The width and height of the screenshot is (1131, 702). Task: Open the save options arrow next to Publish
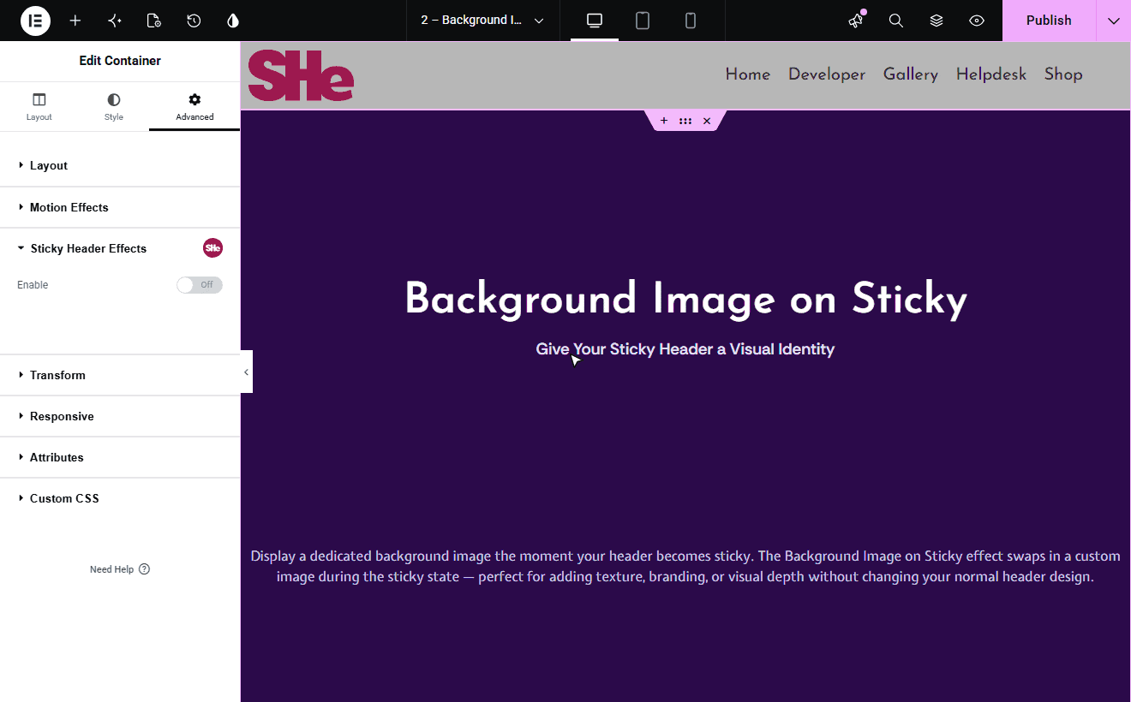pyautogui.click(x=1114, y=21)
